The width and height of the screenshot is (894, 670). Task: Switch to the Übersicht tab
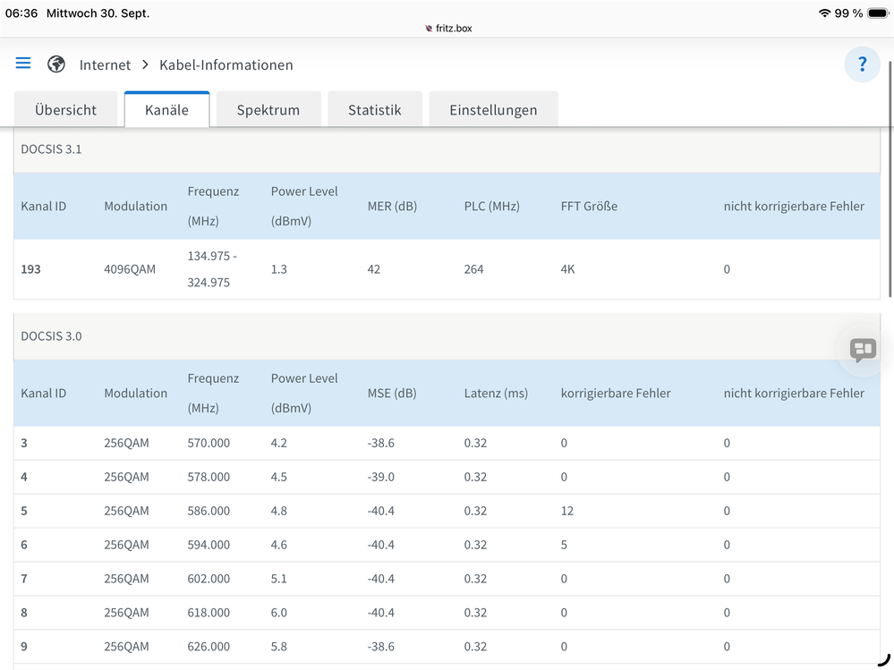65,109
